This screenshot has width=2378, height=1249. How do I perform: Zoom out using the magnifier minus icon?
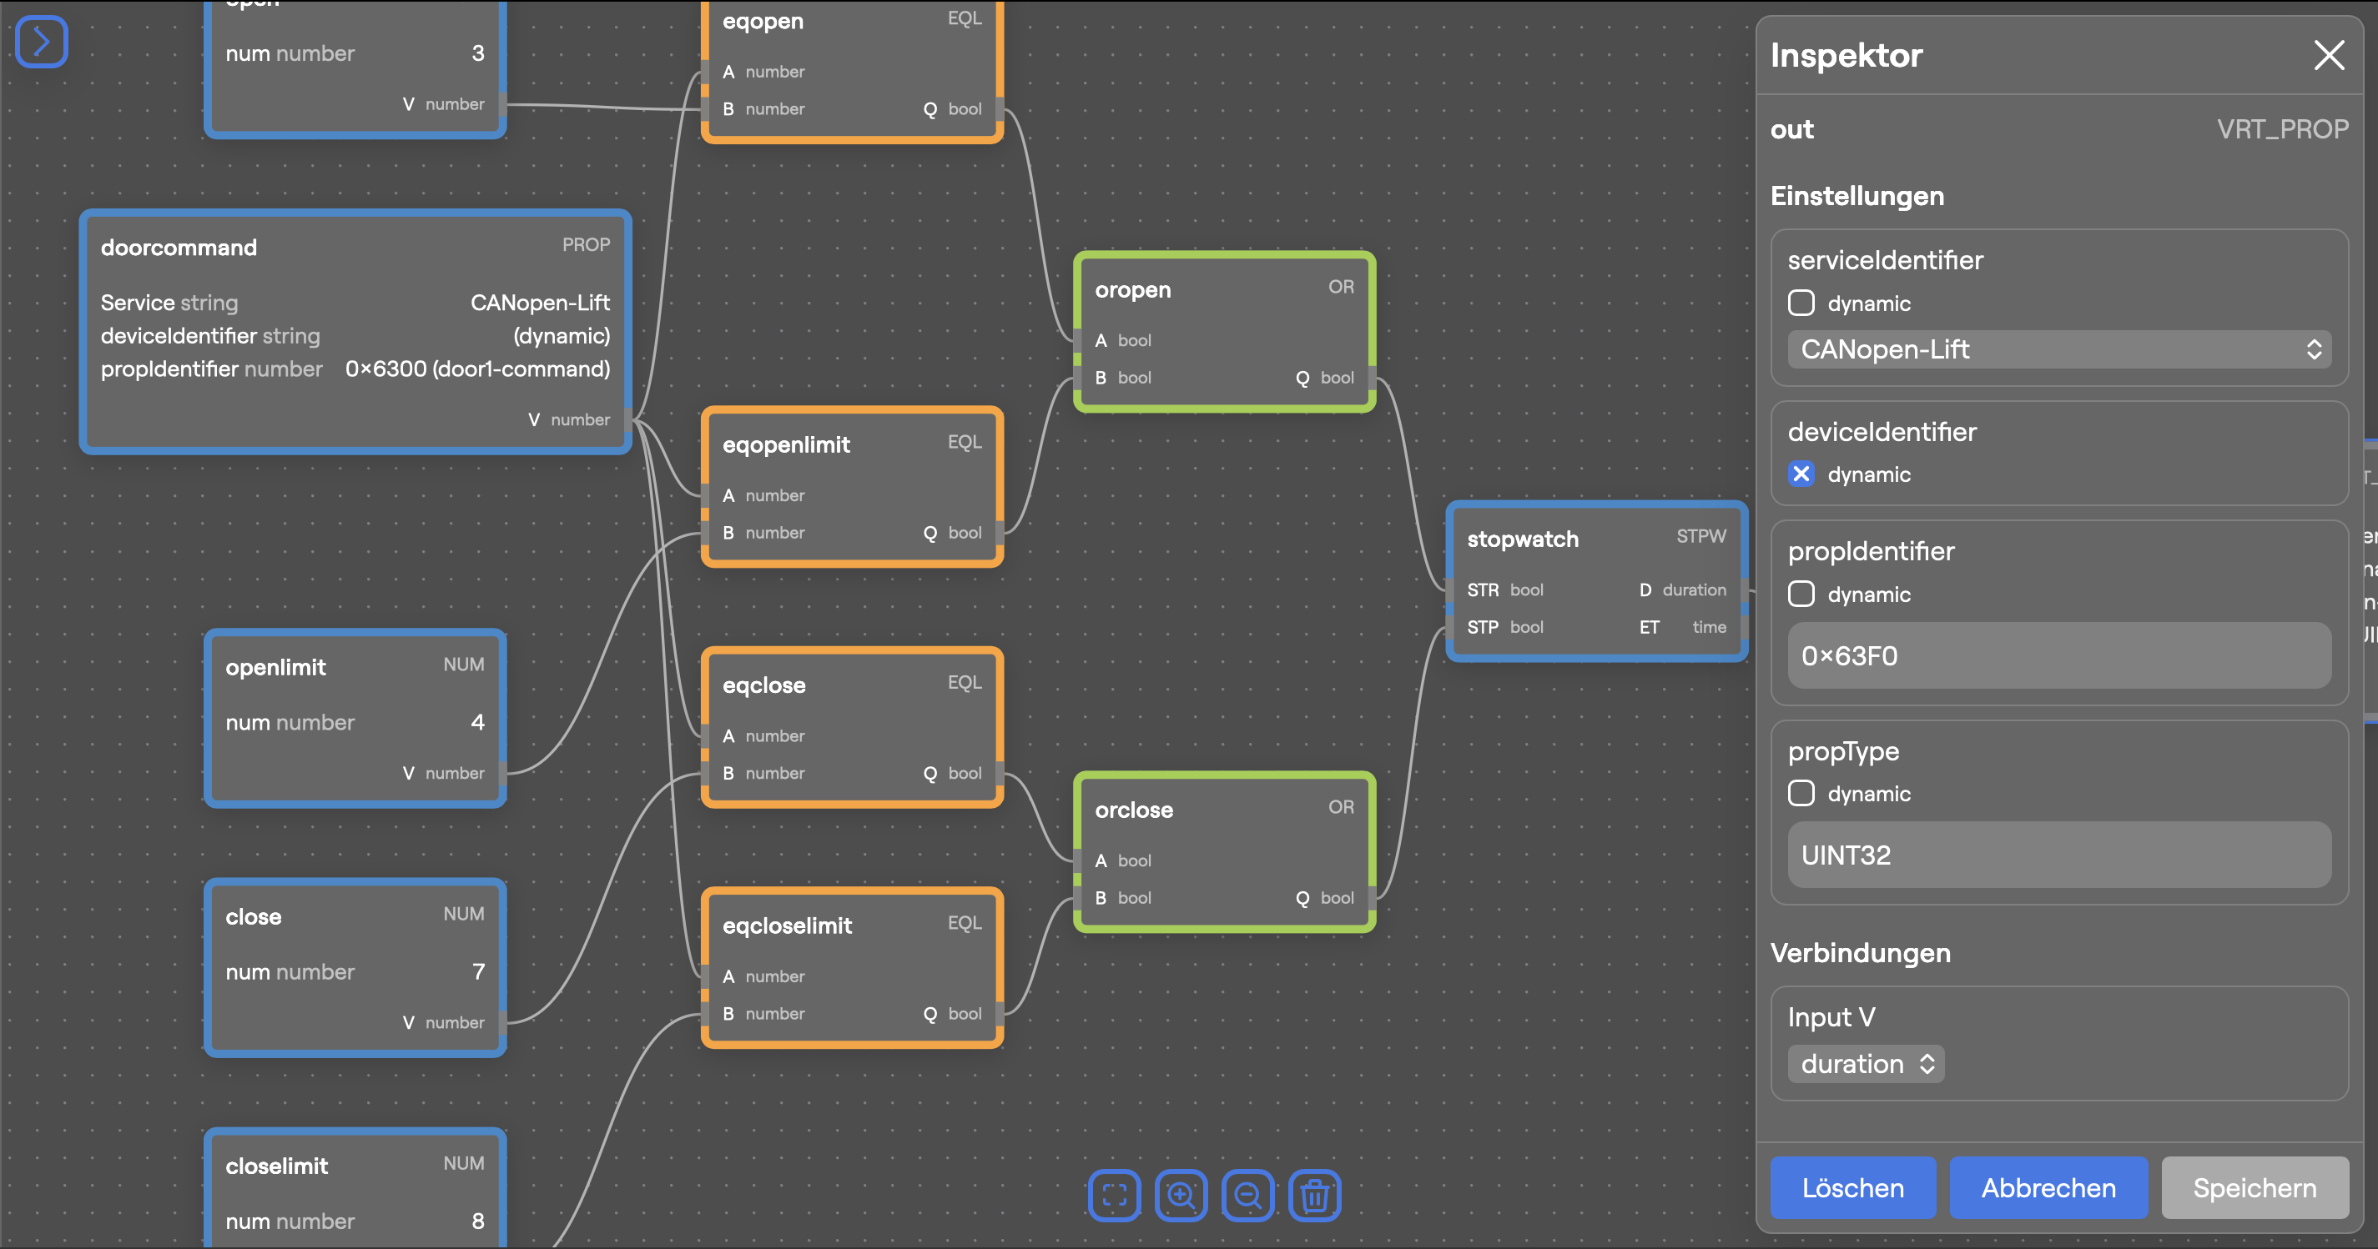[1248, 1196]
